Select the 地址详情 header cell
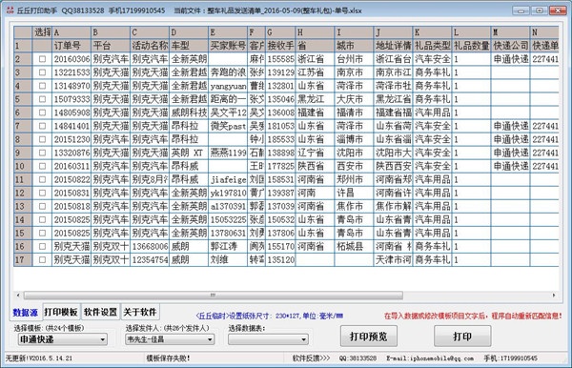Image resolution: width=572 pixels, height=368 pixels. coord(393,46)
